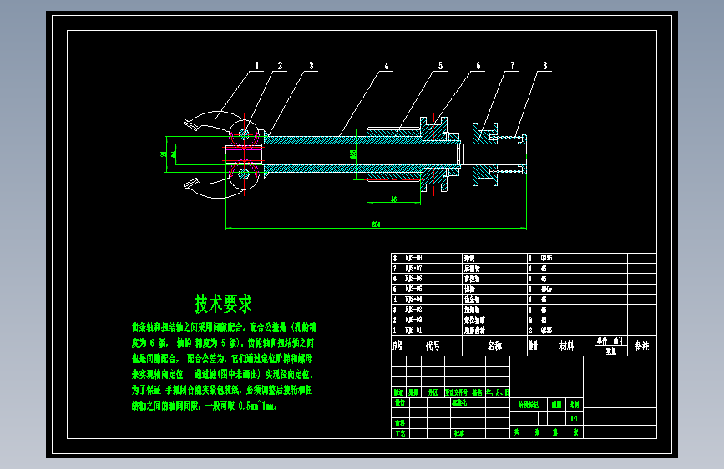Click part callout number 4
This screenshot has width=724, height=469.
point(387,66)
